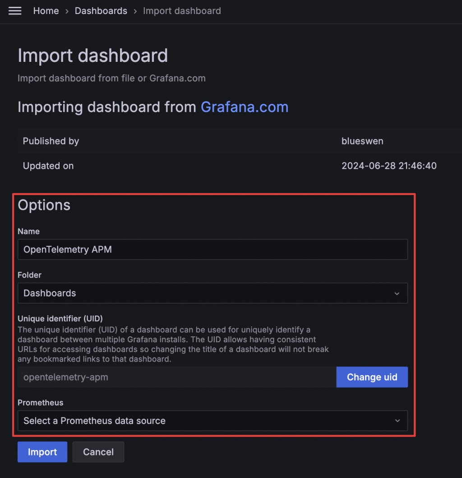Cancel the dashboard import

click(x=98, y=452)
